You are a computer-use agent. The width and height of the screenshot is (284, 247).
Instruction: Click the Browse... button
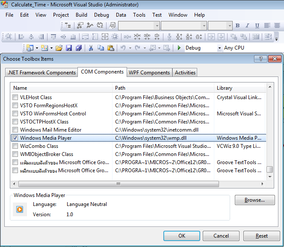[254, 200]
